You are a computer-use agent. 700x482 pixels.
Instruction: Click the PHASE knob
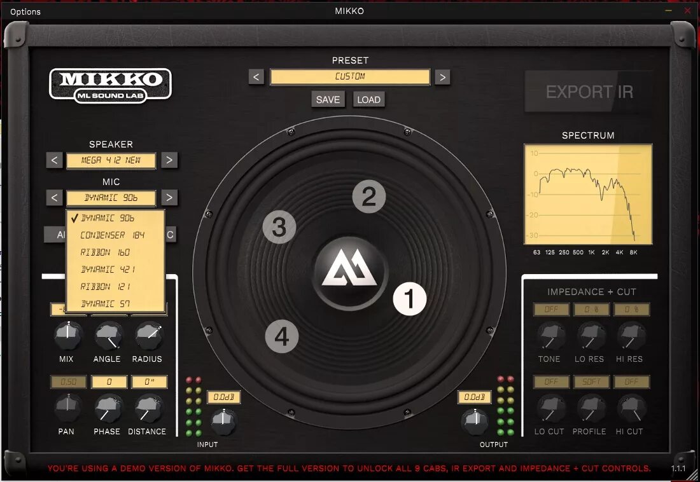pyautogui.click(x=108, y=408)
